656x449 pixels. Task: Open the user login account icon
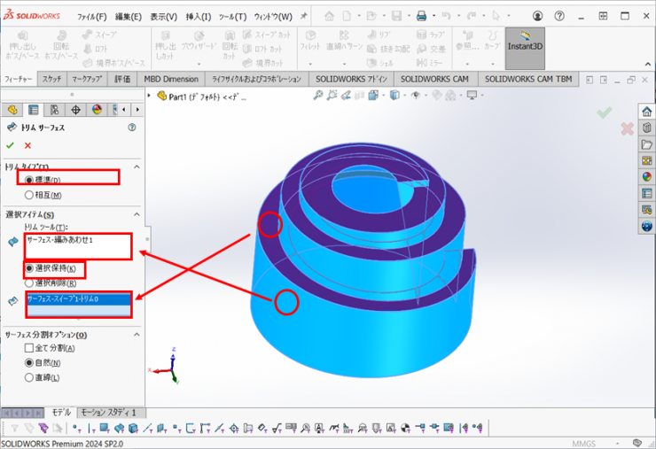(537, 16)
